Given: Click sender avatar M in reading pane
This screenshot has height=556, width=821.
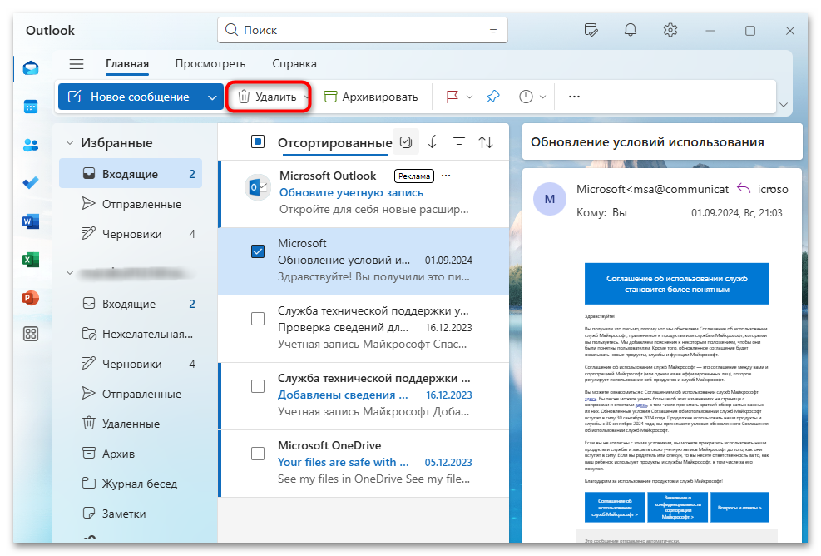Looking at the screenshot, I should pyautogui.click(x=549, y=199).
